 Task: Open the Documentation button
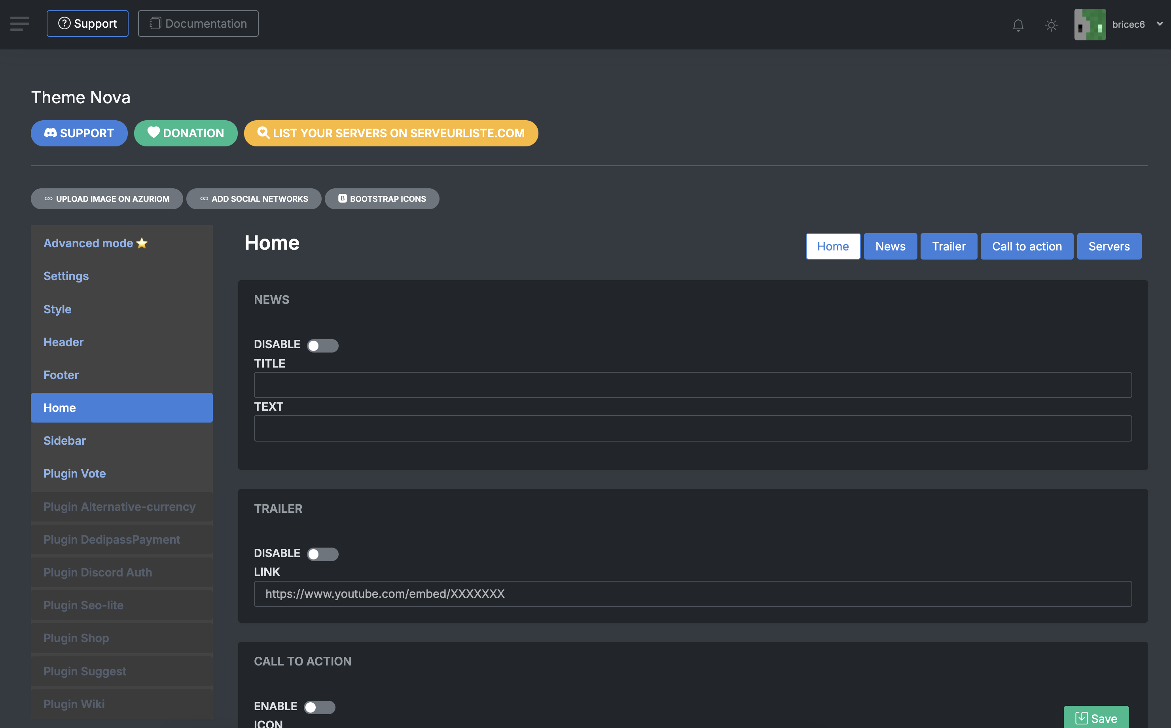[198, 24]
